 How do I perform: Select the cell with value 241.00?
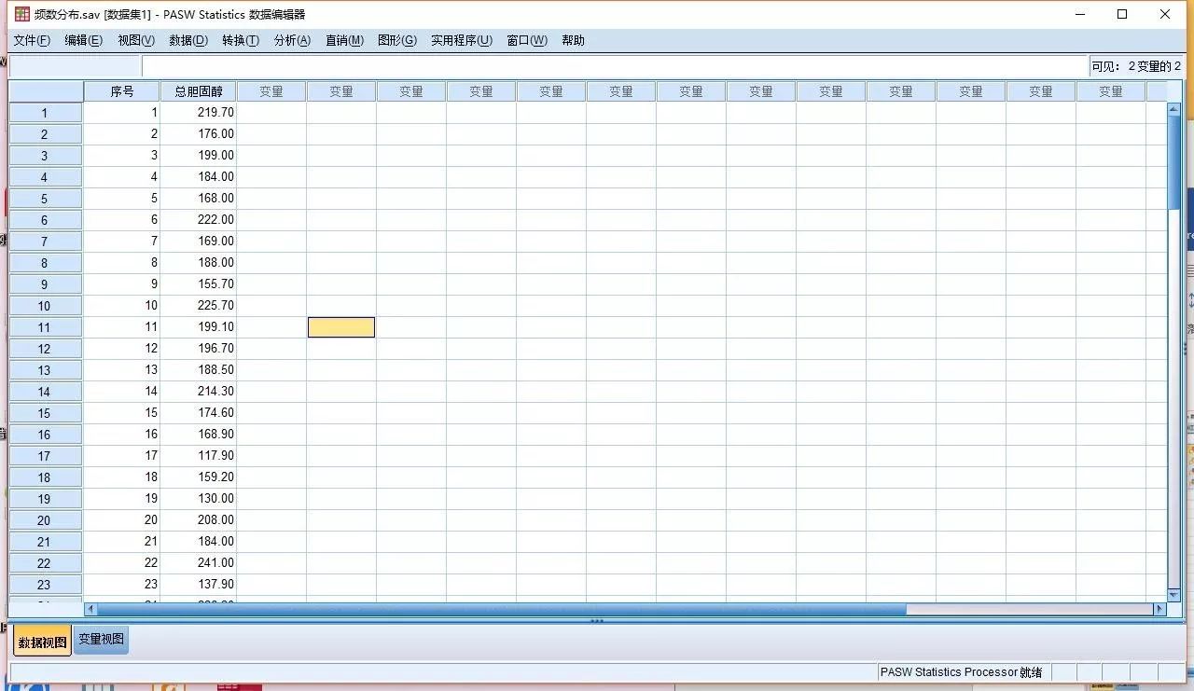pyautogui.click(x=198, y=562)
